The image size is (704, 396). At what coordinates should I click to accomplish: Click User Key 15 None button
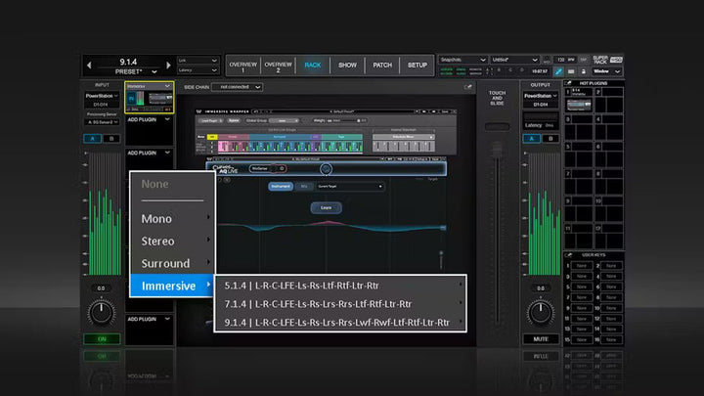(x=582, y=340)
